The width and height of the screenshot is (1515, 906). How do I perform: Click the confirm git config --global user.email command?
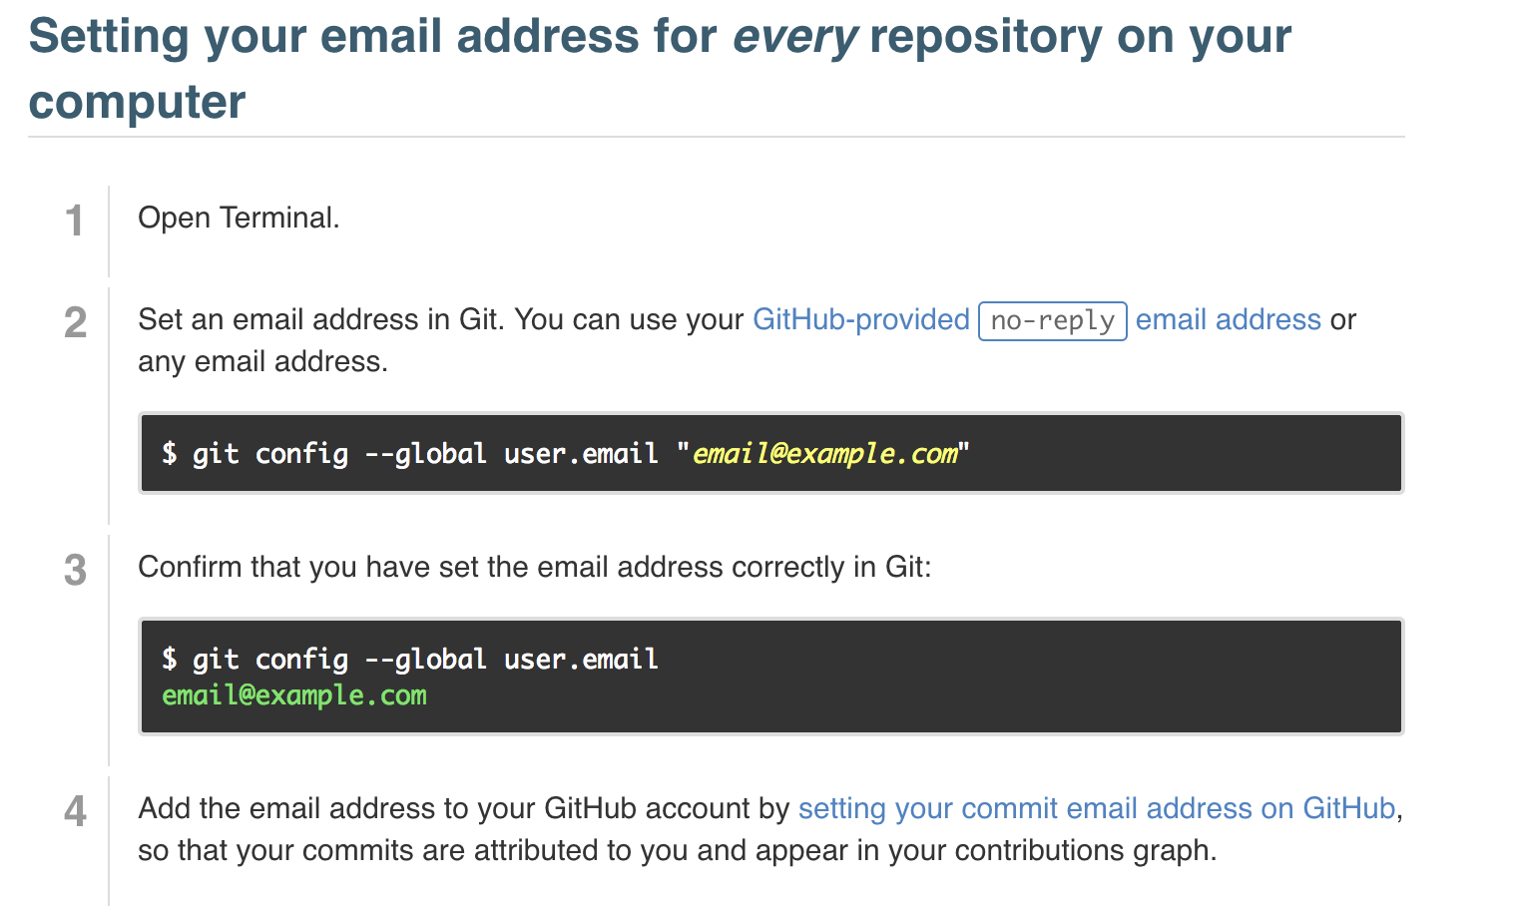[410, 660]
